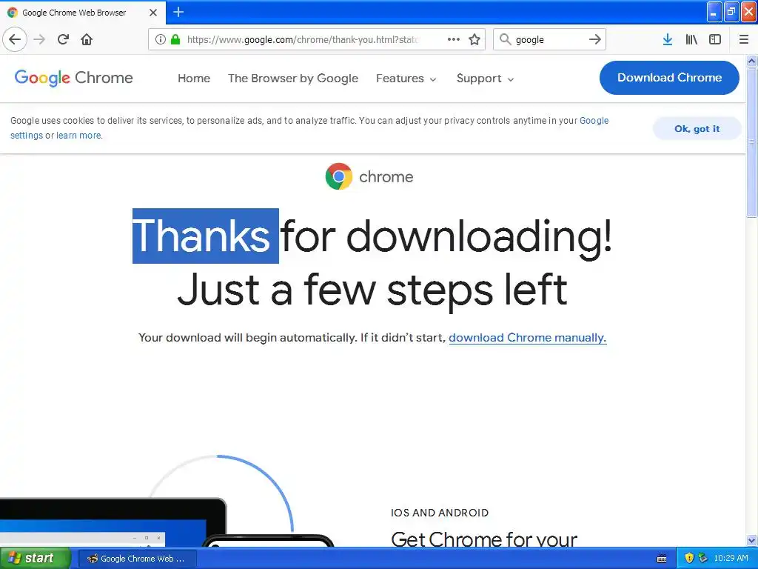758x569 pixels.
Task: Click the green secure connection padlock
Action: pos(175,39)
